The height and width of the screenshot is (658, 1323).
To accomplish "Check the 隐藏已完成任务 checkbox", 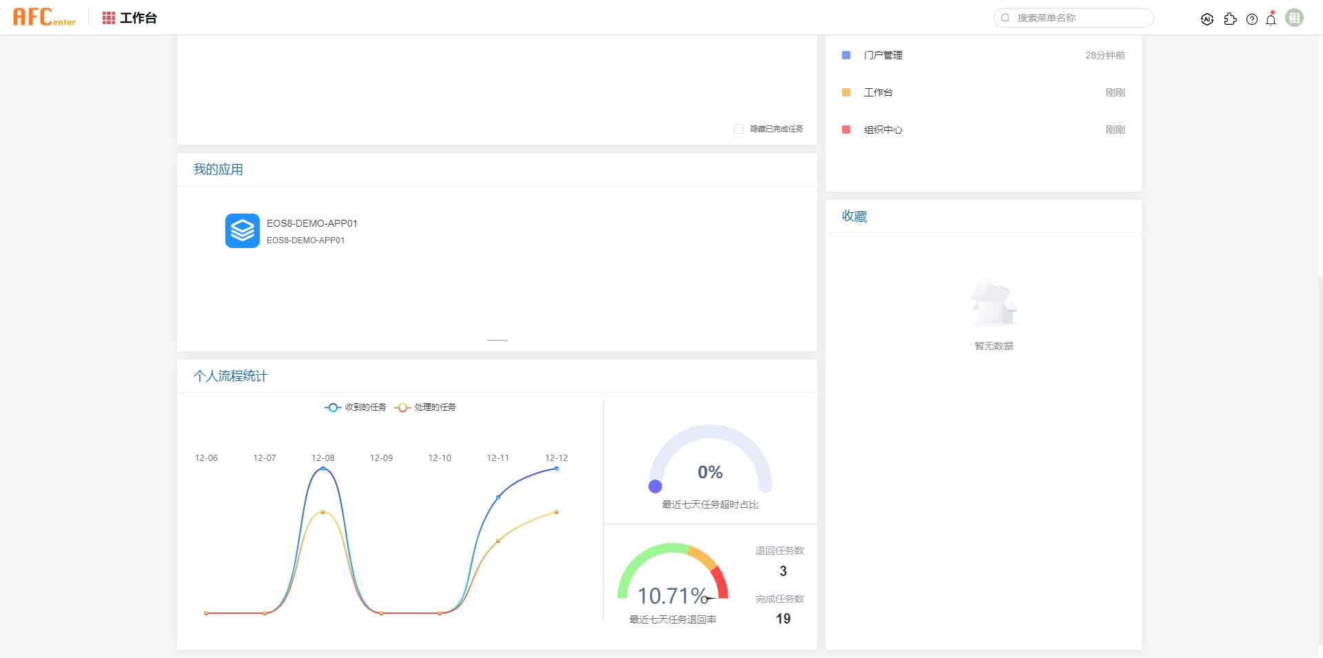I will [x=739, y=129].
